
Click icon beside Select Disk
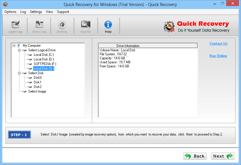tap(24, 73)
